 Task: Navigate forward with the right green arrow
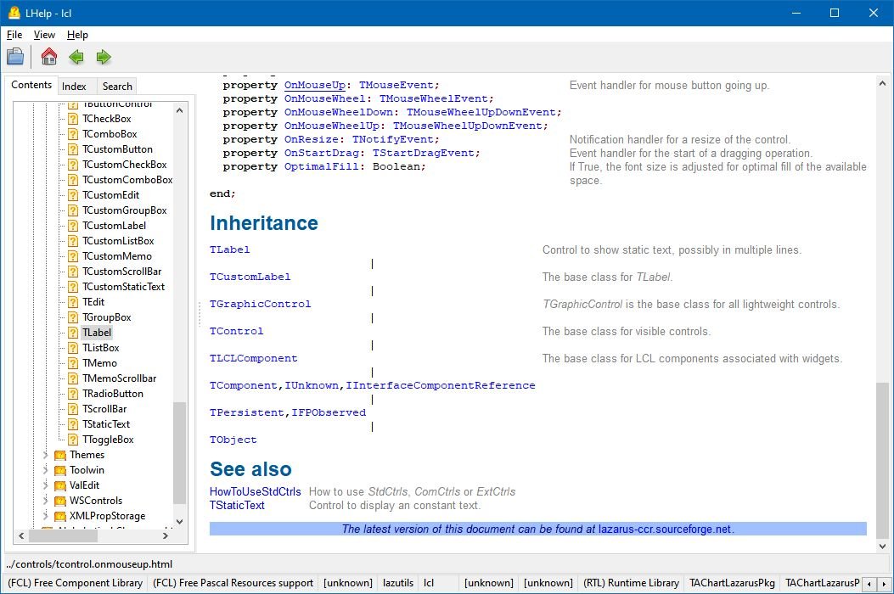point(104,57)
